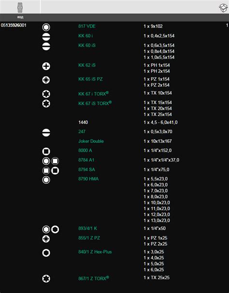Open the 817 VDE product link

click(x=87, y=26)
